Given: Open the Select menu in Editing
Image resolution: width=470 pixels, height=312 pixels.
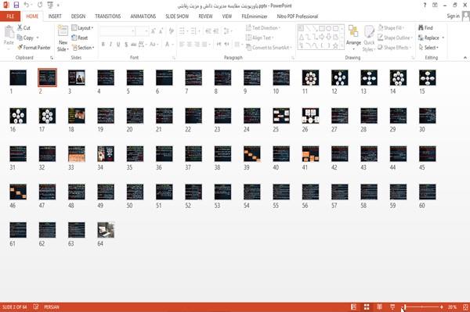Looking at the screenshot, I should point(428,47).
